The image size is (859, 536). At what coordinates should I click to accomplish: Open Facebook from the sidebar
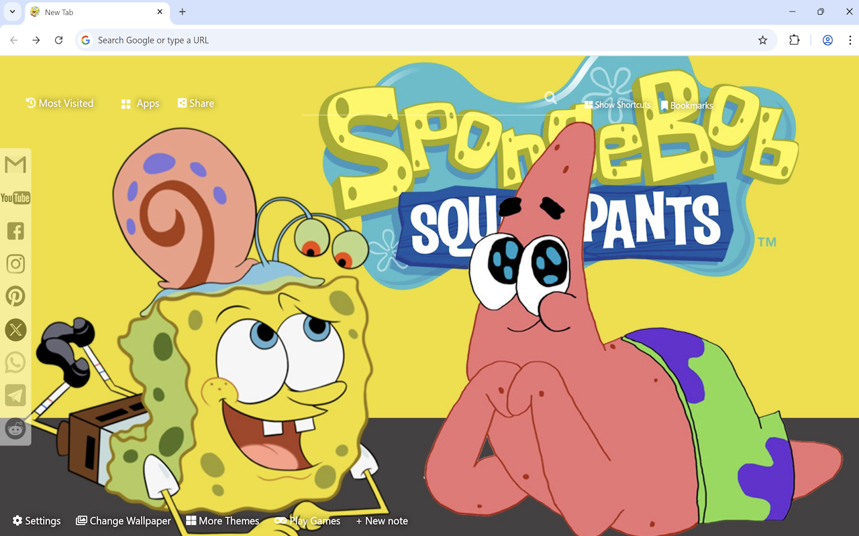click(15, 230)
